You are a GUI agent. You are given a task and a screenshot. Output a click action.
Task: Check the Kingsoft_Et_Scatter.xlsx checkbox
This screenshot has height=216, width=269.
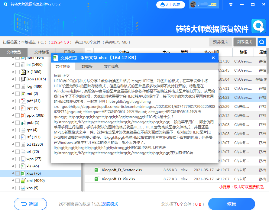pos(89,170)
